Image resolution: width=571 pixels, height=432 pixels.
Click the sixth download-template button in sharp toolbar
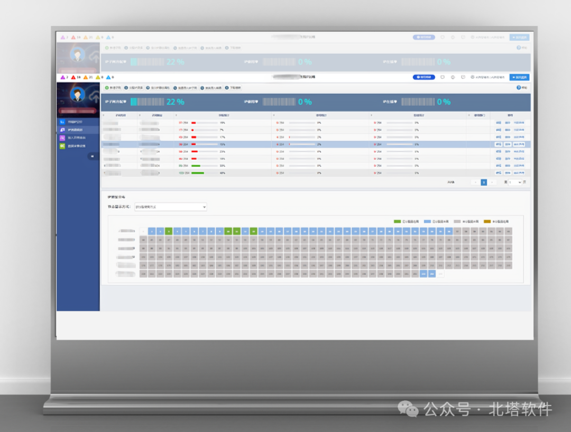pyautogui.click(x=233, y=88)
